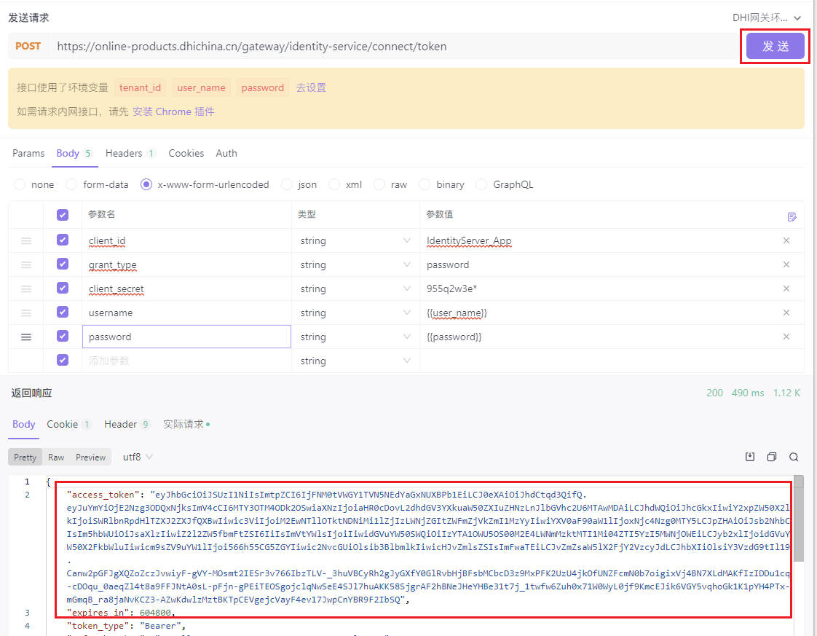Viewport: 817px width, 636px height.
Task: Click the user_name variable tag
Action: point(201,87)
